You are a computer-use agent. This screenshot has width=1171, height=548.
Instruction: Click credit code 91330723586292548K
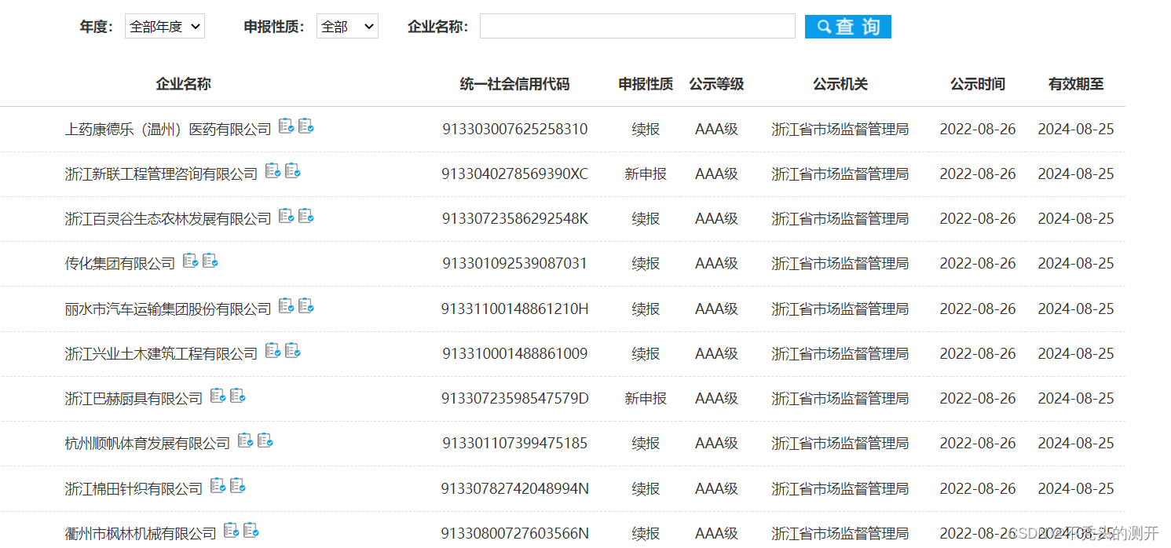(x=515, y=219)
